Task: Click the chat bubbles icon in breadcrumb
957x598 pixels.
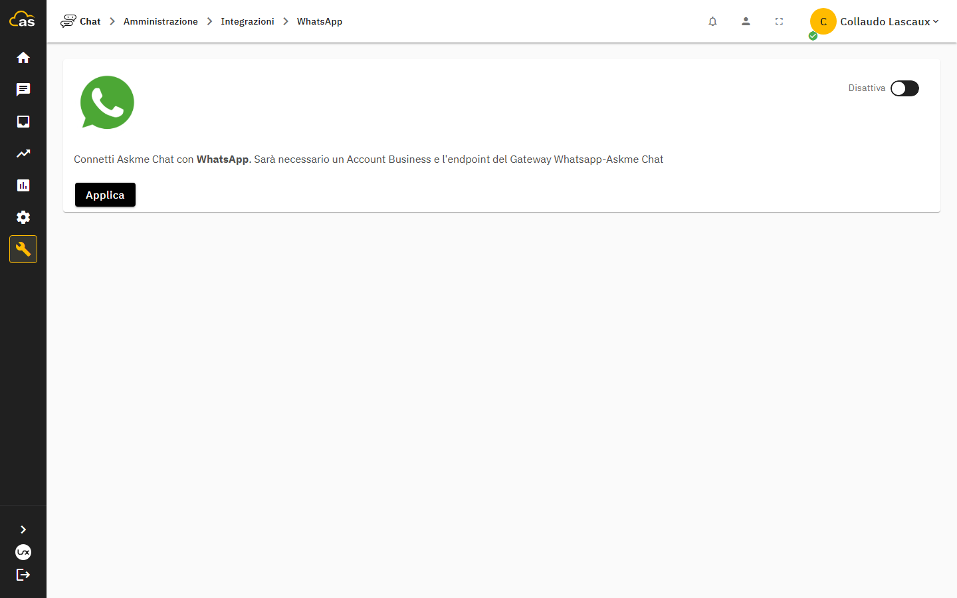Action: pyautogui.click(x=68, y=21)
